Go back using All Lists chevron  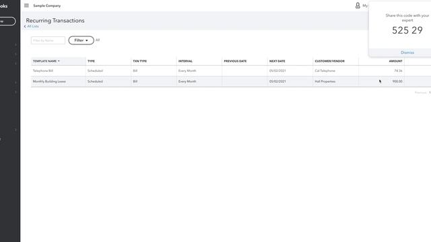pos(25,26)
